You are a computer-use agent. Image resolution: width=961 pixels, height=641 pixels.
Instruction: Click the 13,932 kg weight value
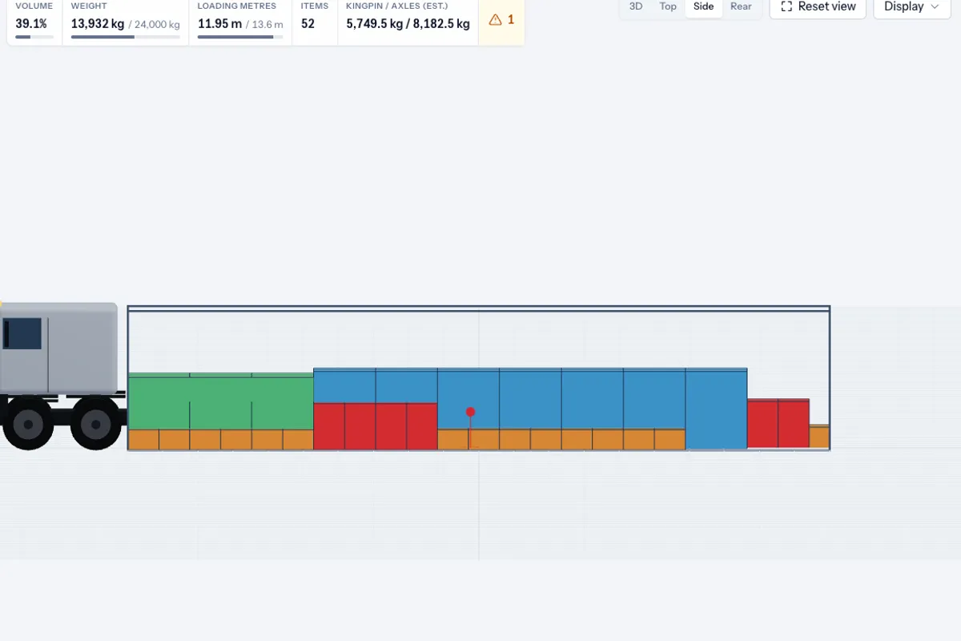click(x=98, y=23)
